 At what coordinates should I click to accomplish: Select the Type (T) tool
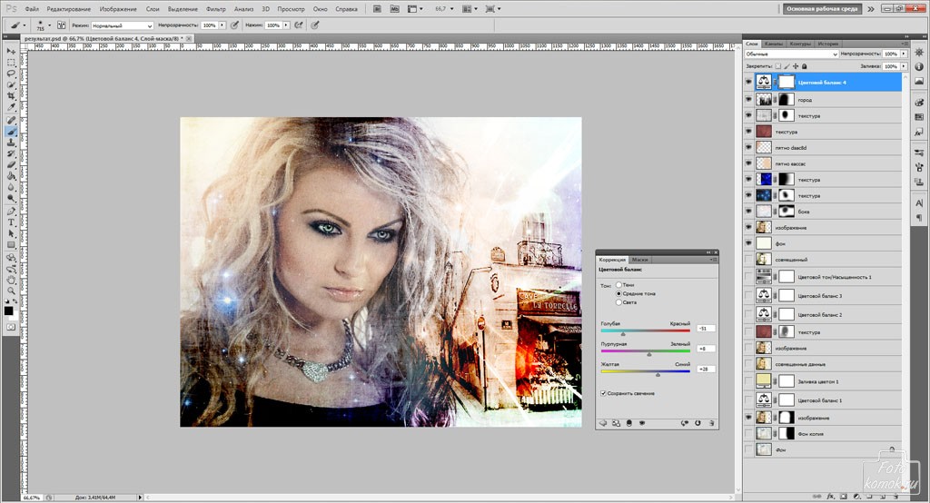click(x=12, y=222)
